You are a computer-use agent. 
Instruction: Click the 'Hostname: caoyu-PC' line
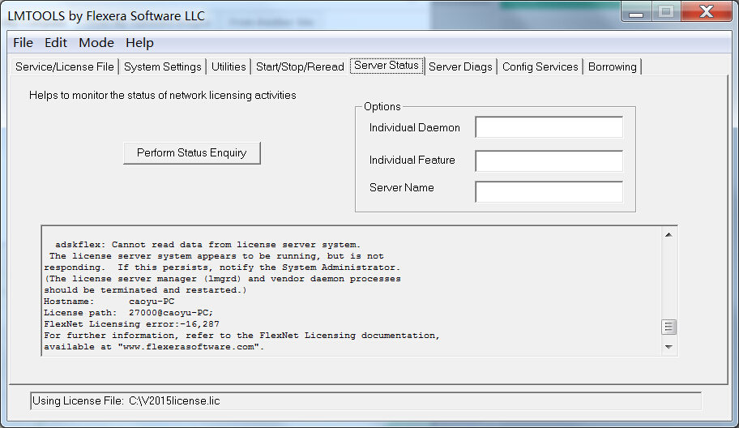click(109, 302)
